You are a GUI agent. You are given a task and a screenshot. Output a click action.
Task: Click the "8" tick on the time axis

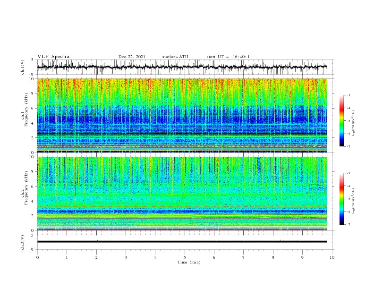(273, 257)
